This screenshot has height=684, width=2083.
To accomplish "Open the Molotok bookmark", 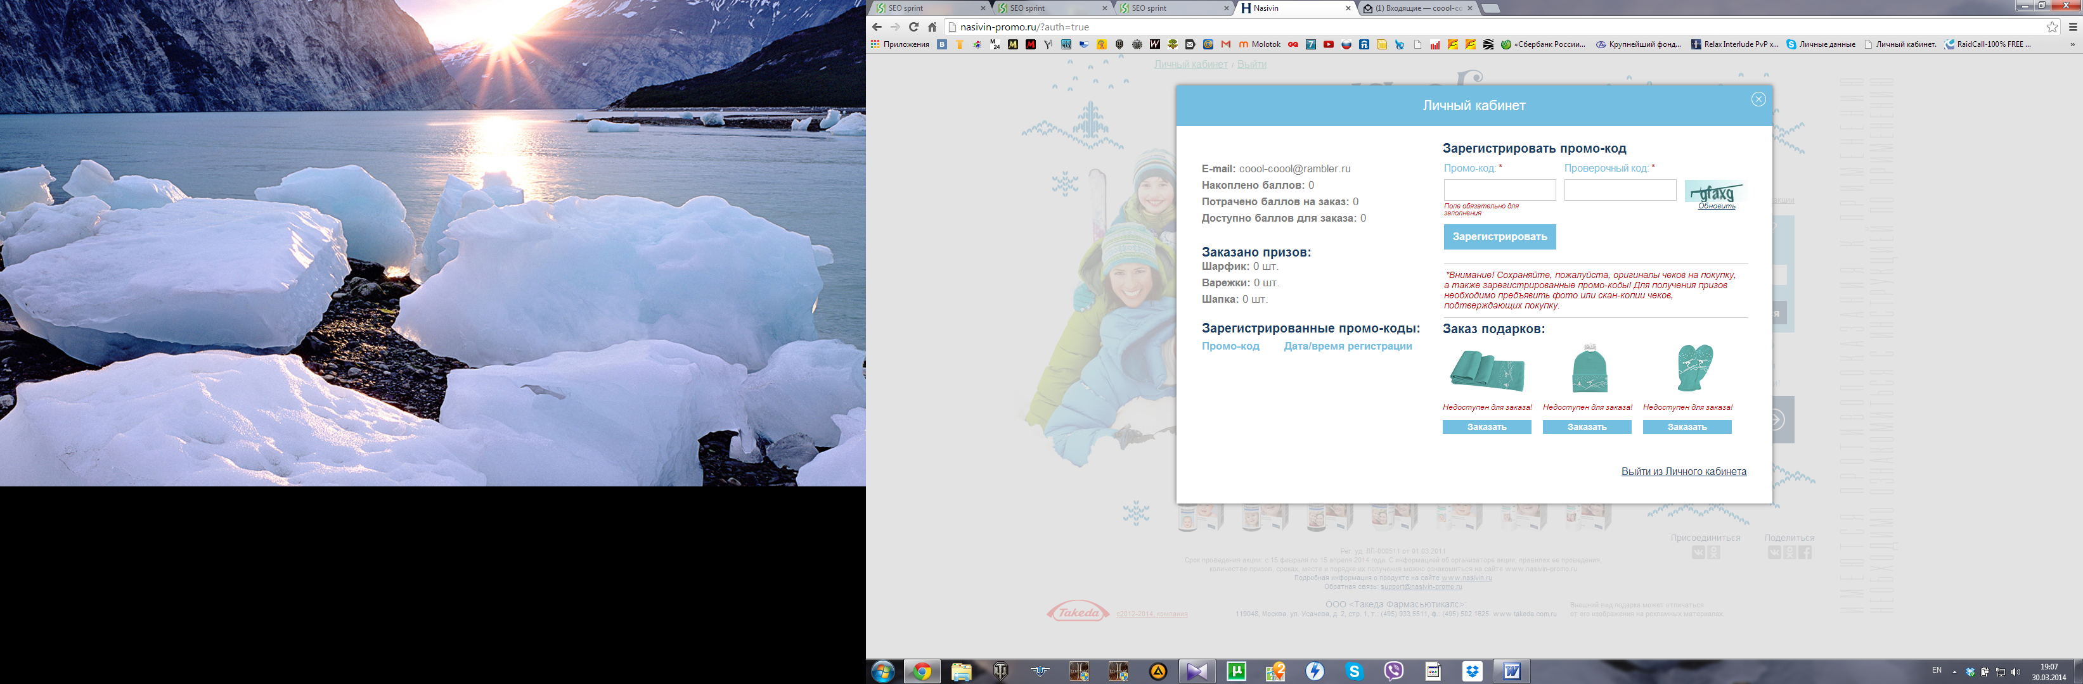I will coord(1260,44).
